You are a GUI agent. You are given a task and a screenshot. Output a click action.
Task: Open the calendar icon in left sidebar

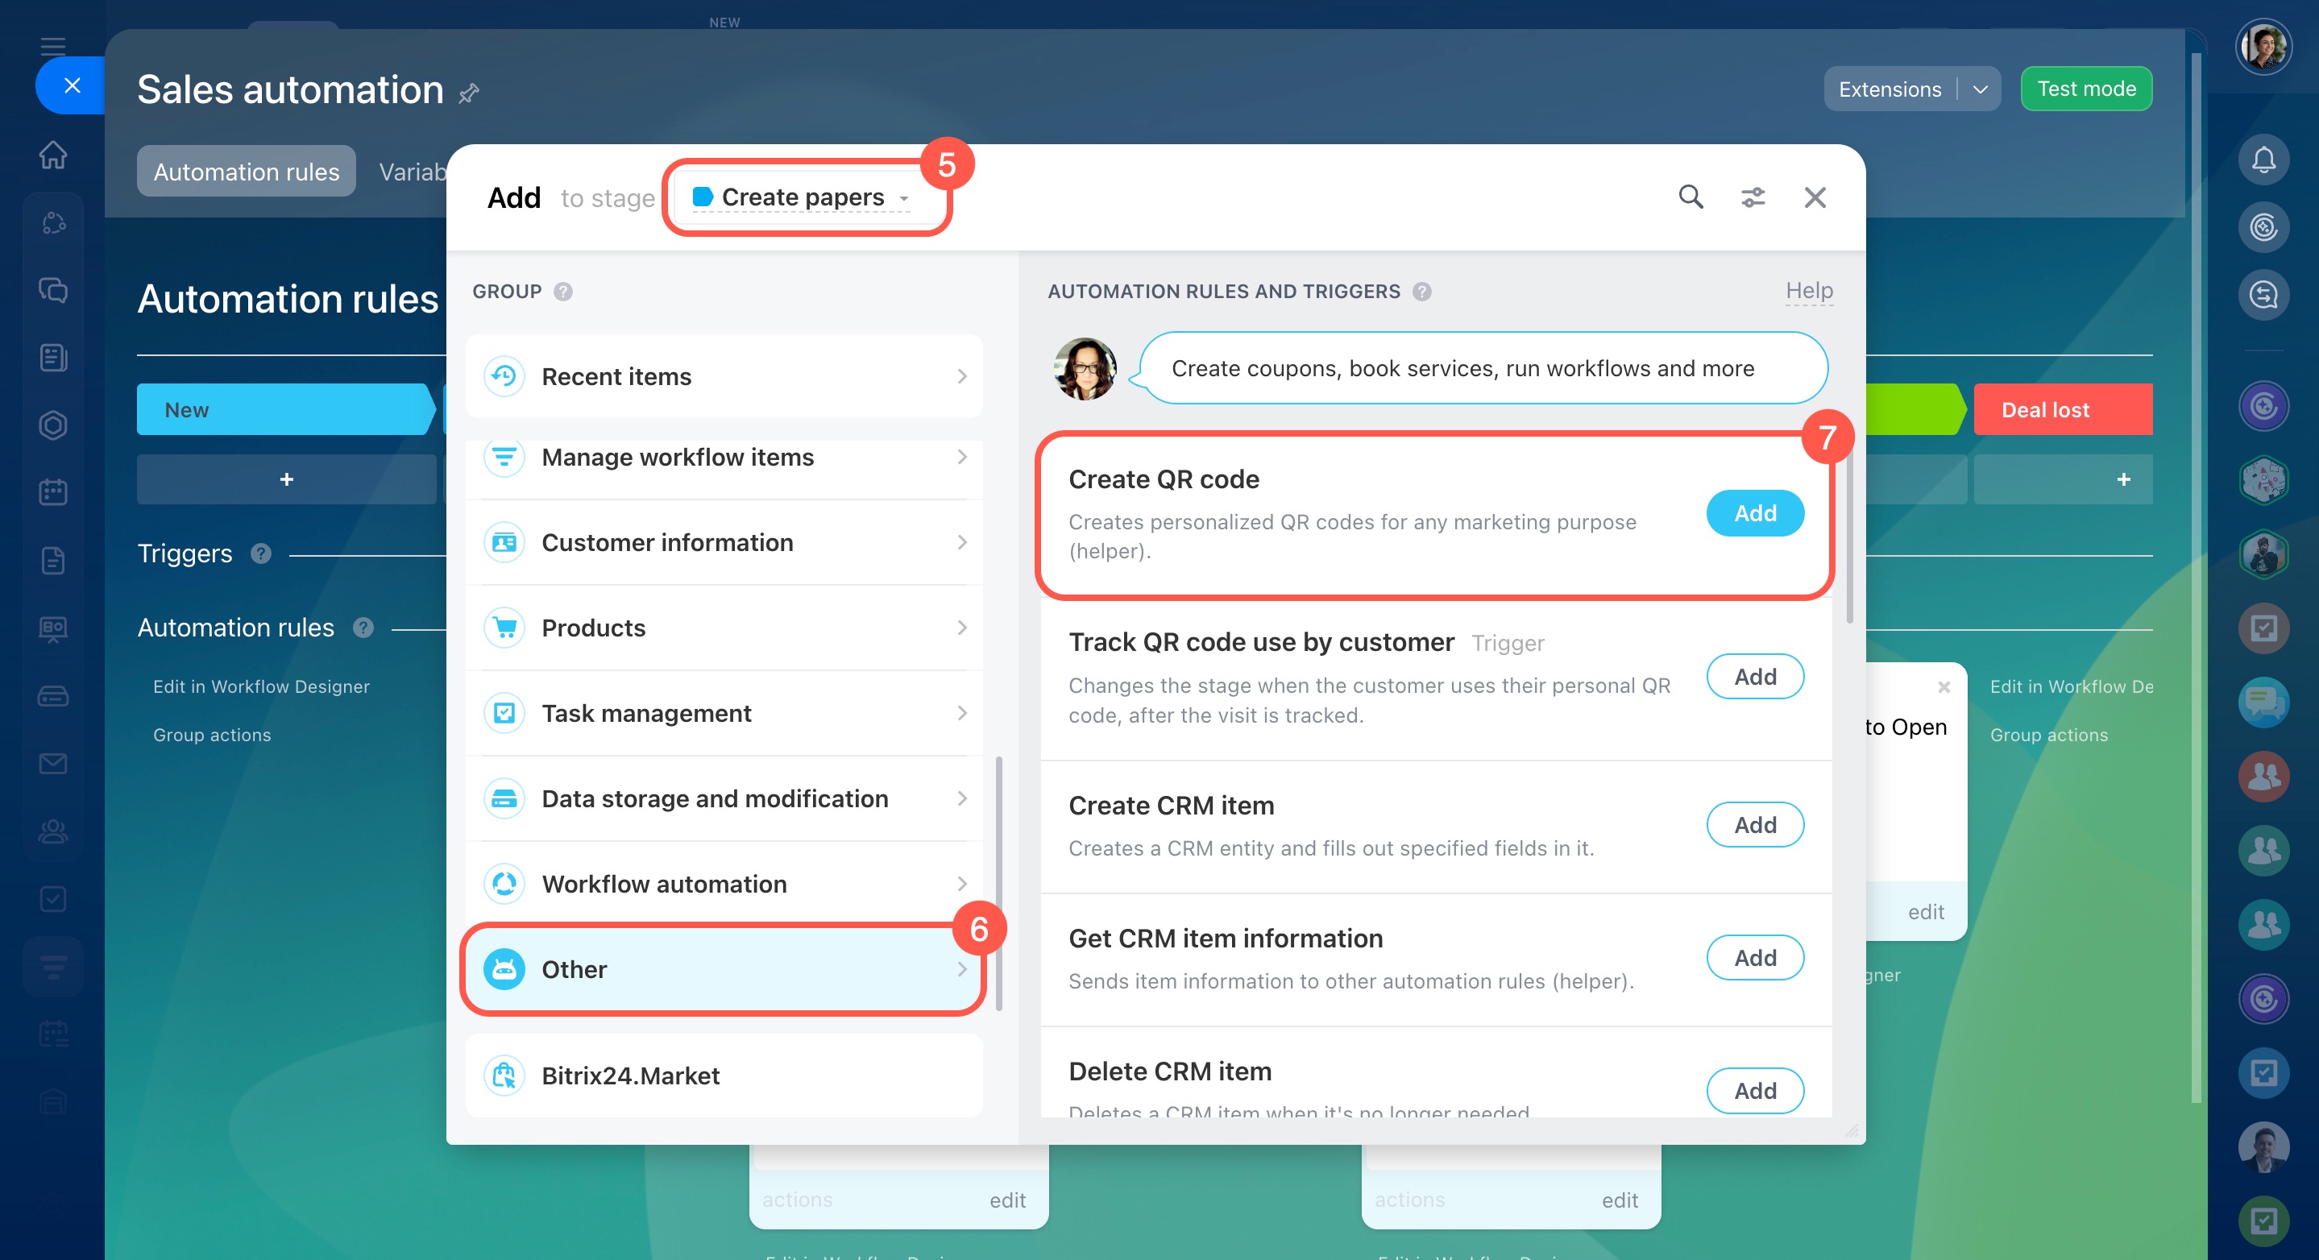pos(53,491)
